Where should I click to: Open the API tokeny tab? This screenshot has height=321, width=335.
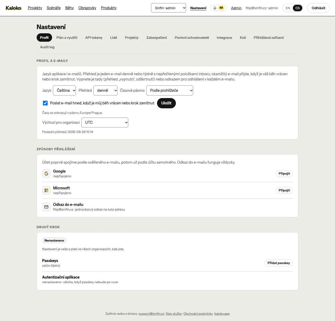click(94, 38)
